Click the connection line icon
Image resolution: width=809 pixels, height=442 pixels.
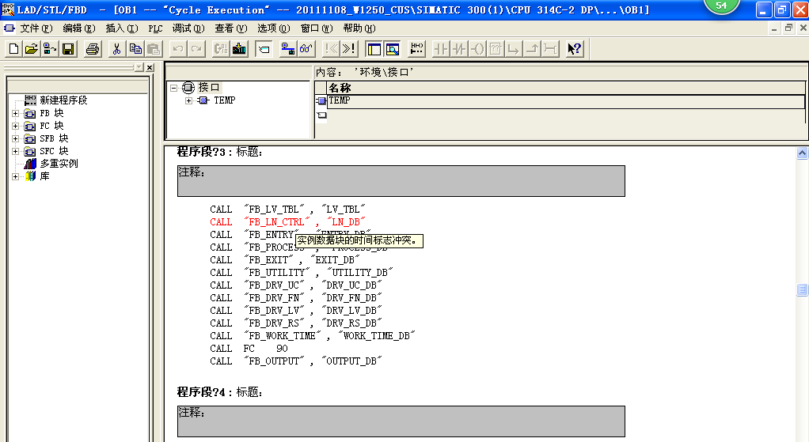click(x=550, y=49)
